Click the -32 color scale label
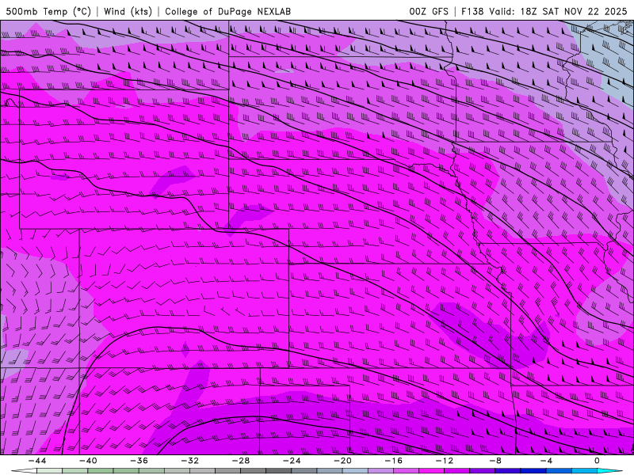Screen dimensions: 634x475 point(189,461)
